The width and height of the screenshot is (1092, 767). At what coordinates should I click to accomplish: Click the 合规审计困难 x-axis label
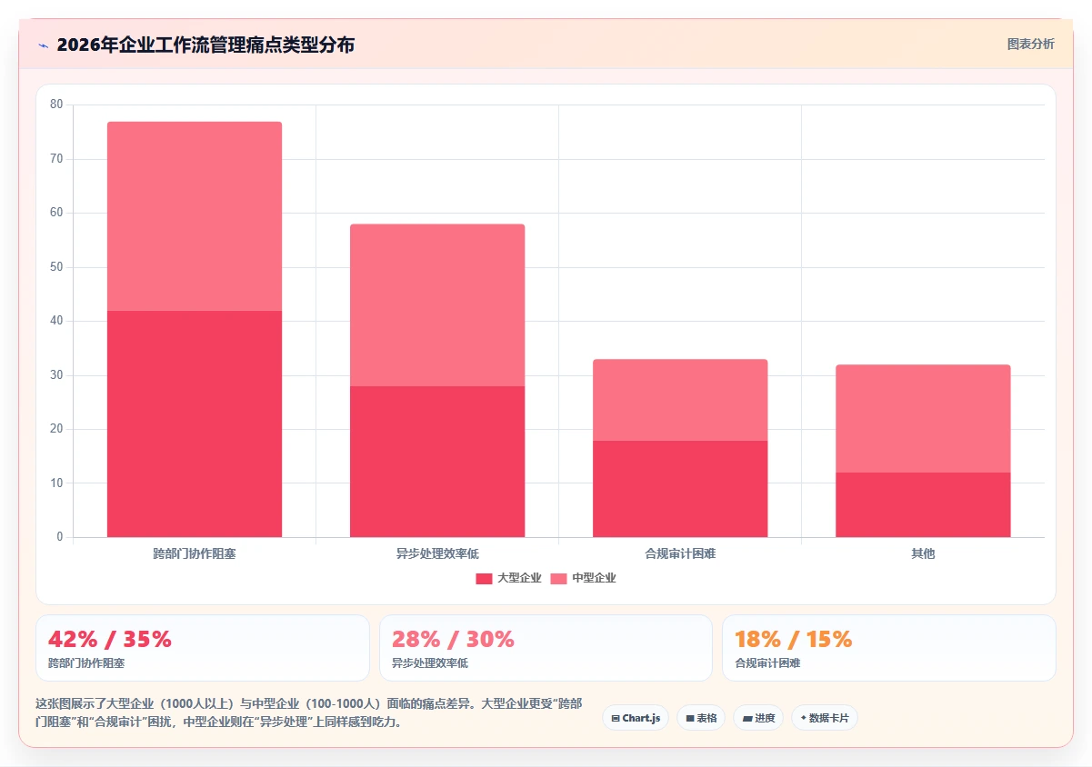[x=680, y=553]
